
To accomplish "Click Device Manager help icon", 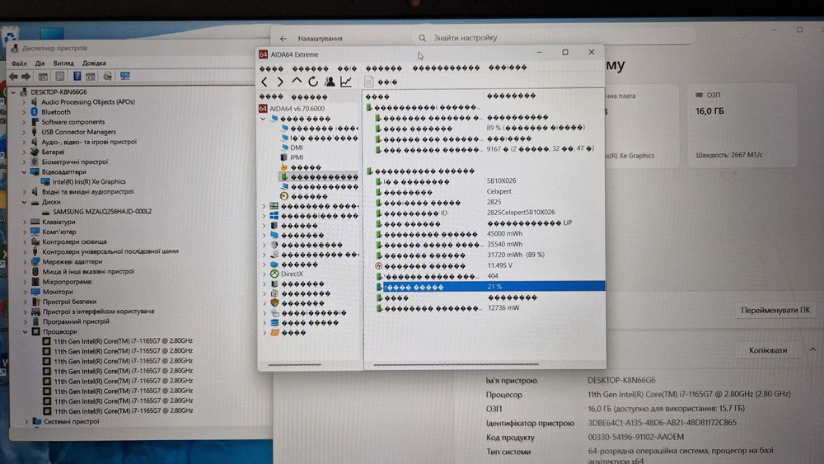I will coord(77,76).
